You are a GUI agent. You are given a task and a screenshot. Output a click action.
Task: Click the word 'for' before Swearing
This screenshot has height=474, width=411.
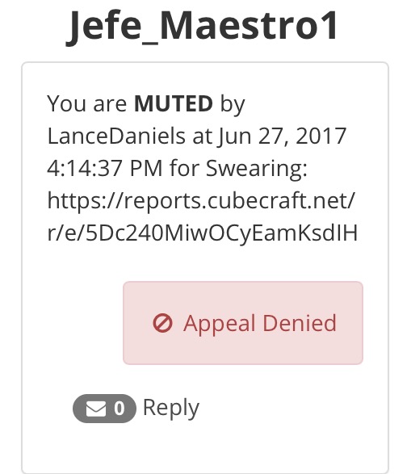(184, 168)
